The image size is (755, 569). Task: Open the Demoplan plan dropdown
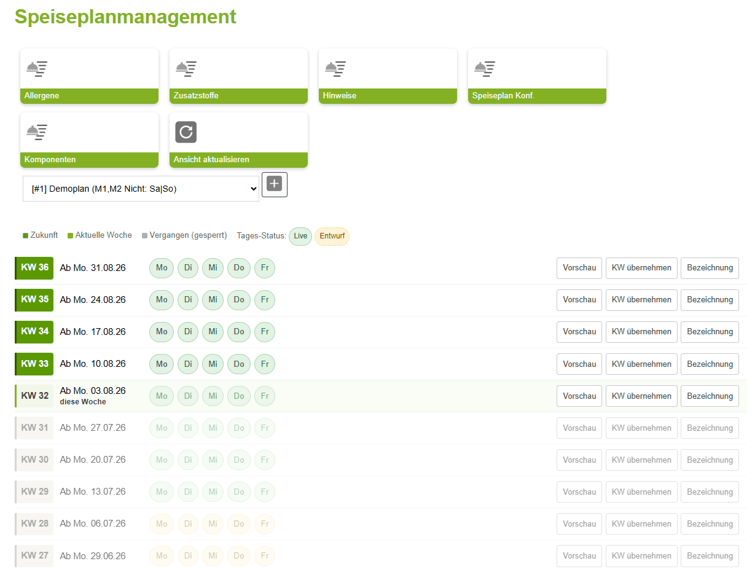coord(141,189)
